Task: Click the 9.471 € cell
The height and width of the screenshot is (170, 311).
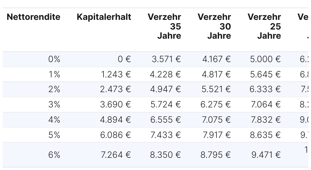Action: [x=266, y=155]
